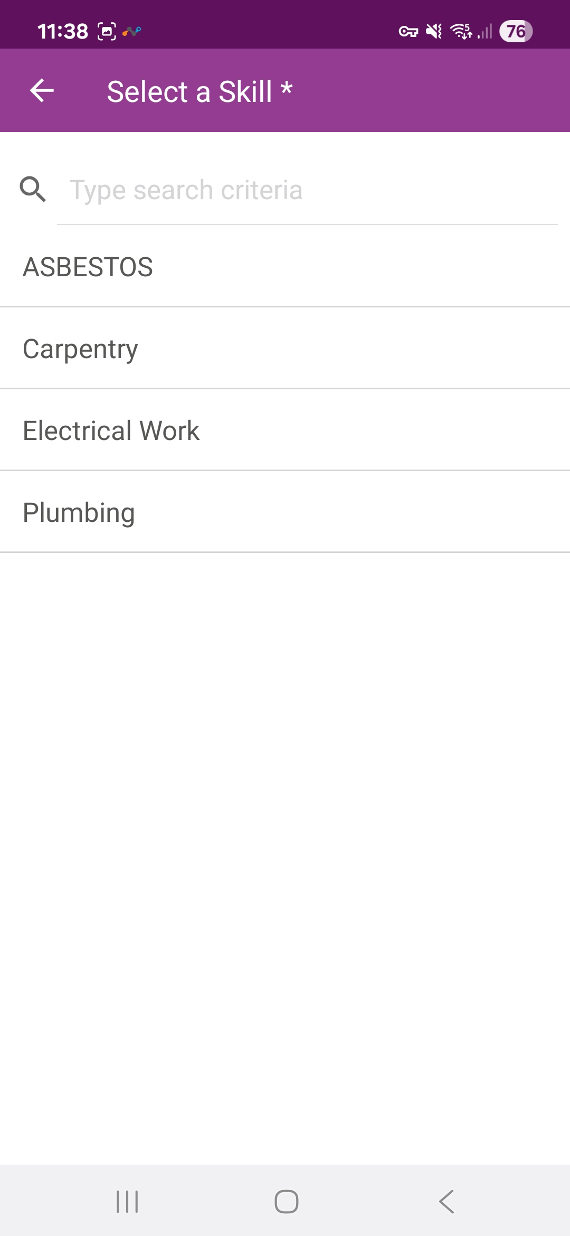570x1236 pixels.
Task: Tap the 'Select a Skill' title
Action: (199, 91)
